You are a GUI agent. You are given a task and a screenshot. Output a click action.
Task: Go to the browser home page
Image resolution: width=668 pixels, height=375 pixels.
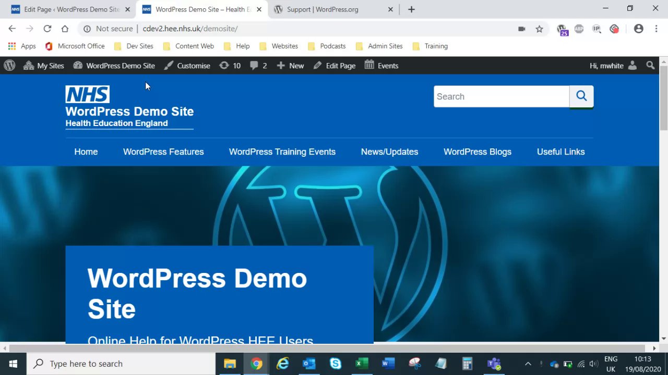pyautogui.click(x=65, y=29)
